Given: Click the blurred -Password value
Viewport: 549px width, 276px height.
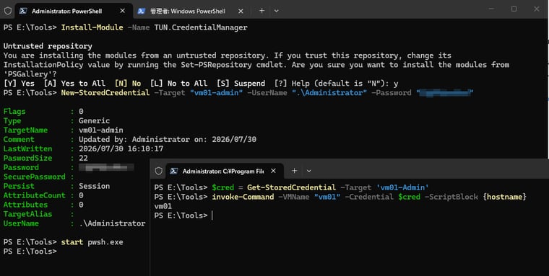Looking at the screenshot, I should coord(445,93).
